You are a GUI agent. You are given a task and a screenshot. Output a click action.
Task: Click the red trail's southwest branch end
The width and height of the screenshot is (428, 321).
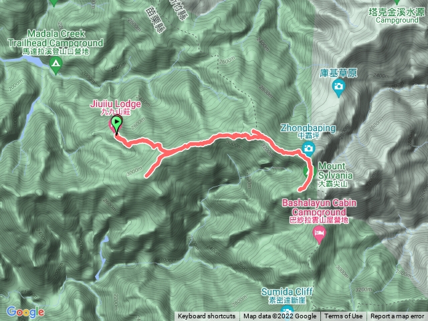click(x=147, y=175)
